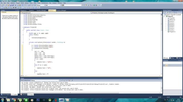Open Windows Start orb on taskbar

[3, 100]
